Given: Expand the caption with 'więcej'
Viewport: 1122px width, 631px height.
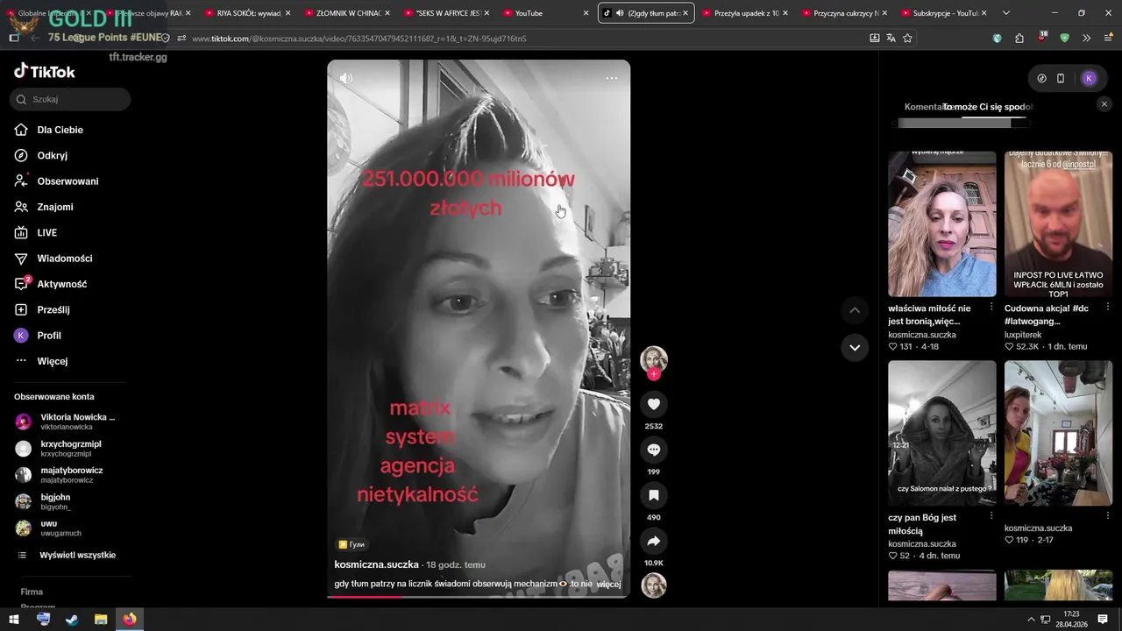Looking at the screenshot, I should click(x=608, y=584).
